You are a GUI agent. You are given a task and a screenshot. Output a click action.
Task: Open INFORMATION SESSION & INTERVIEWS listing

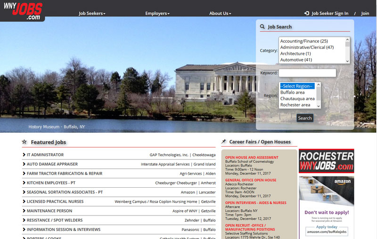click(64, 230)
